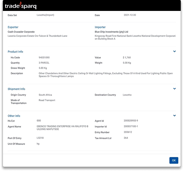Click the Port Of Entry label

click(x=15, y=138)
